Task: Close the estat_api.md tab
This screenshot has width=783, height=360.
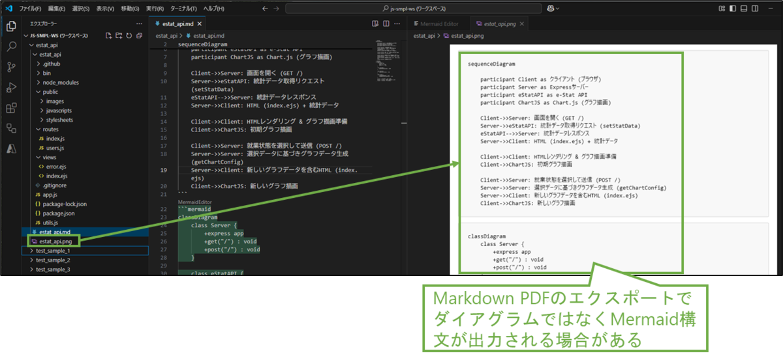Action: [199, 23]
